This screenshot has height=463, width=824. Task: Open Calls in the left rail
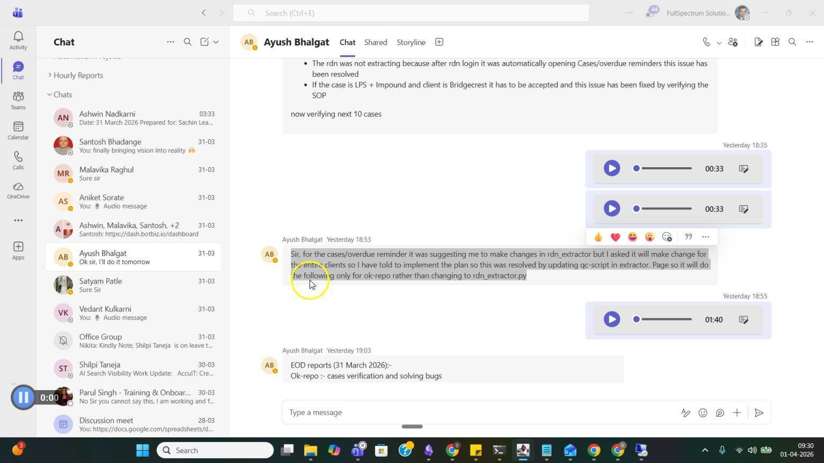pos(18,160)
